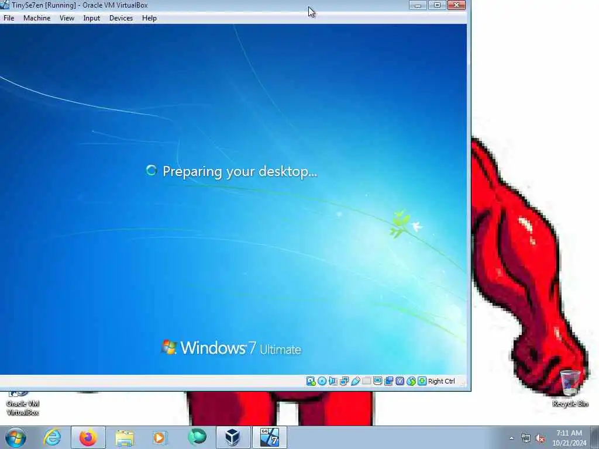Open the Machine menu
Screen dimensions: 599x449
[37, 18]
